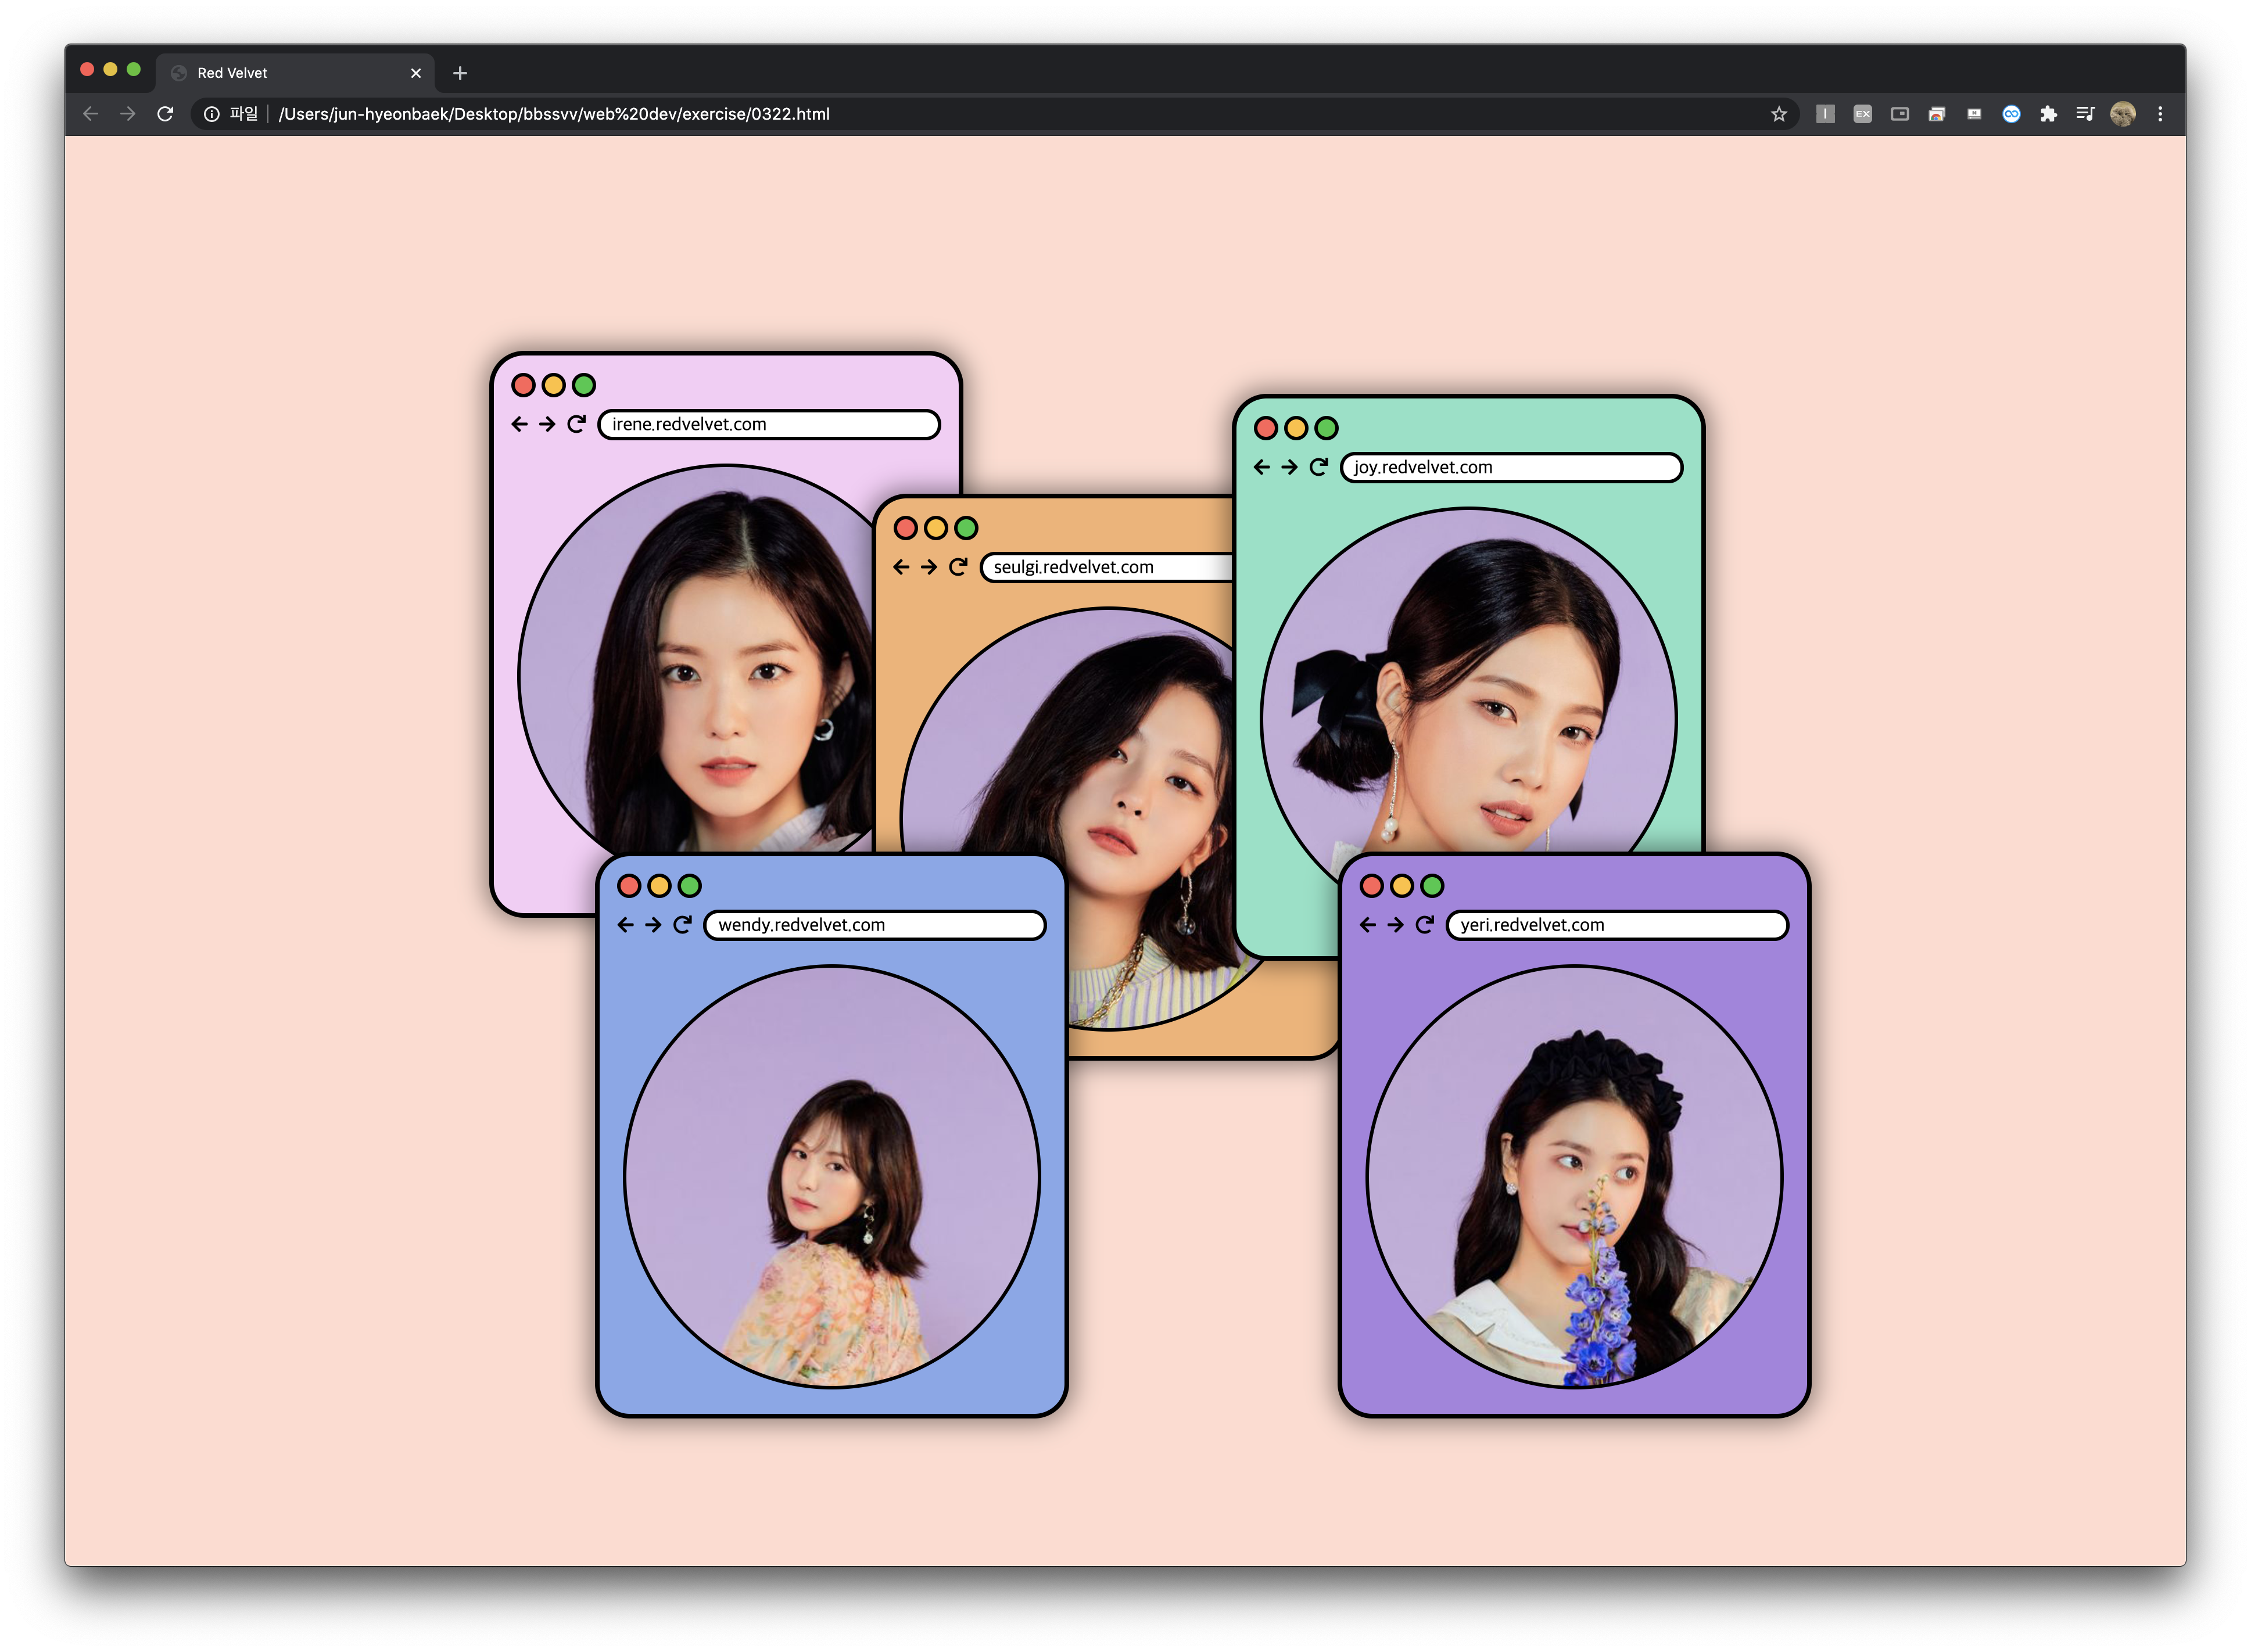Viewport: 2251px width, 1652px height.
Task: Click Yeri's circular portrait
Action: 1573,1177
